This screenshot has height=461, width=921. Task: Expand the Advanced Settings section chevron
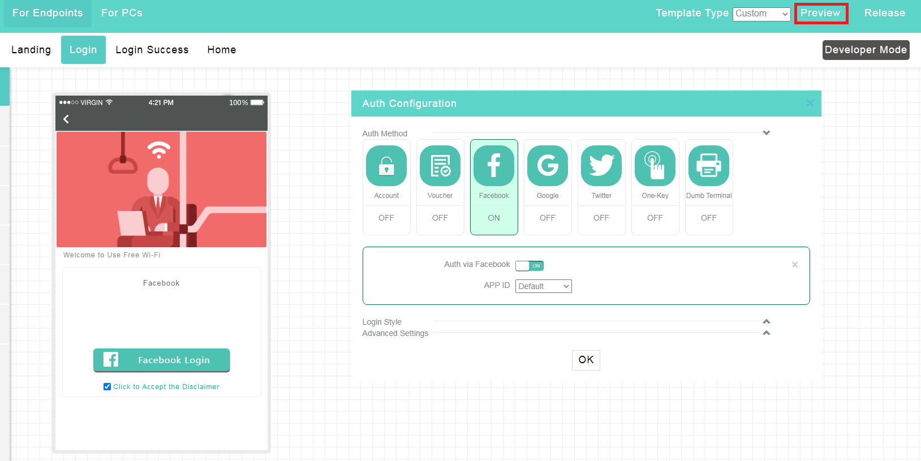[767, 333]
